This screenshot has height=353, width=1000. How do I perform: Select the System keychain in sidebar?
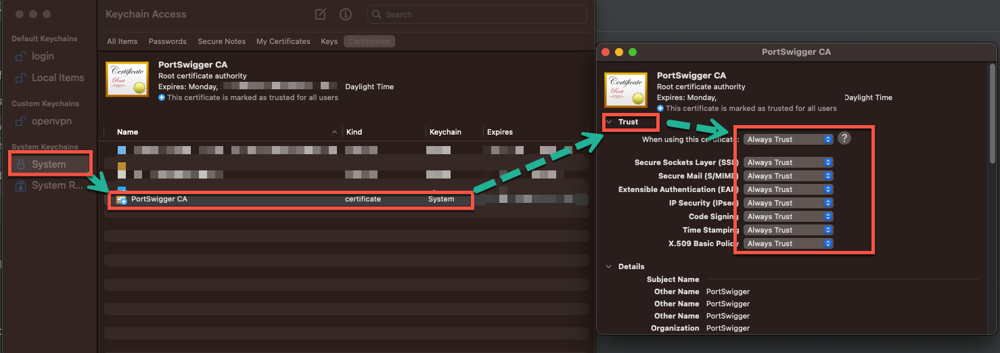click(x=49, y=164)
